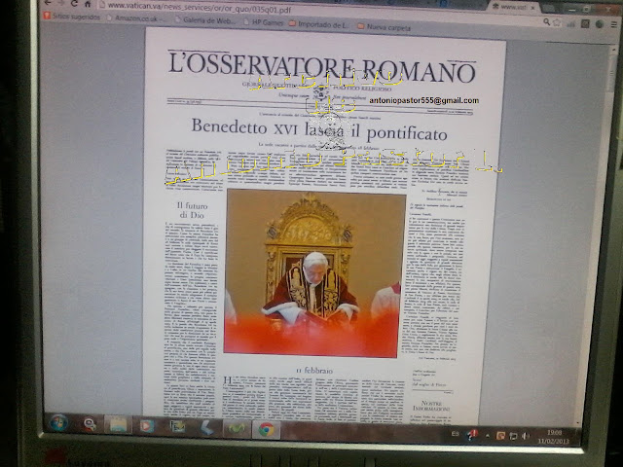Screen dimensions: 623x467
Task: Switch to Google Chrome in the taskbar
Action: click(266, 430)
